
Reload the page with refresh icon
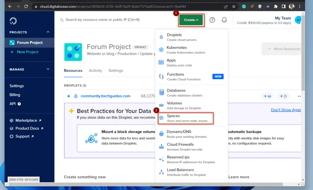[x=26, y=6]
